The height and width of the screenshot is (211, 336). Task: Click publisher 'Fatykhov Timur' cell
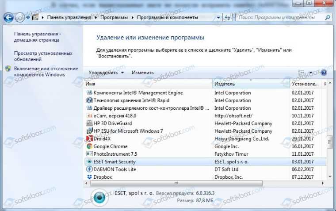[x=231, y=154]
